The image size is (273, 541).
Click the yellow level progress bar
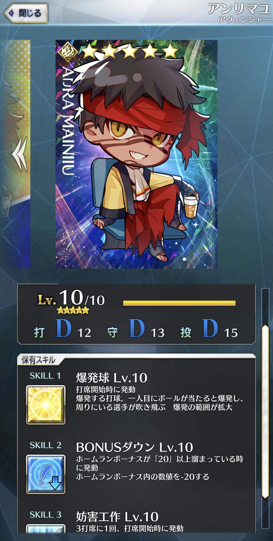coord(179,303)
